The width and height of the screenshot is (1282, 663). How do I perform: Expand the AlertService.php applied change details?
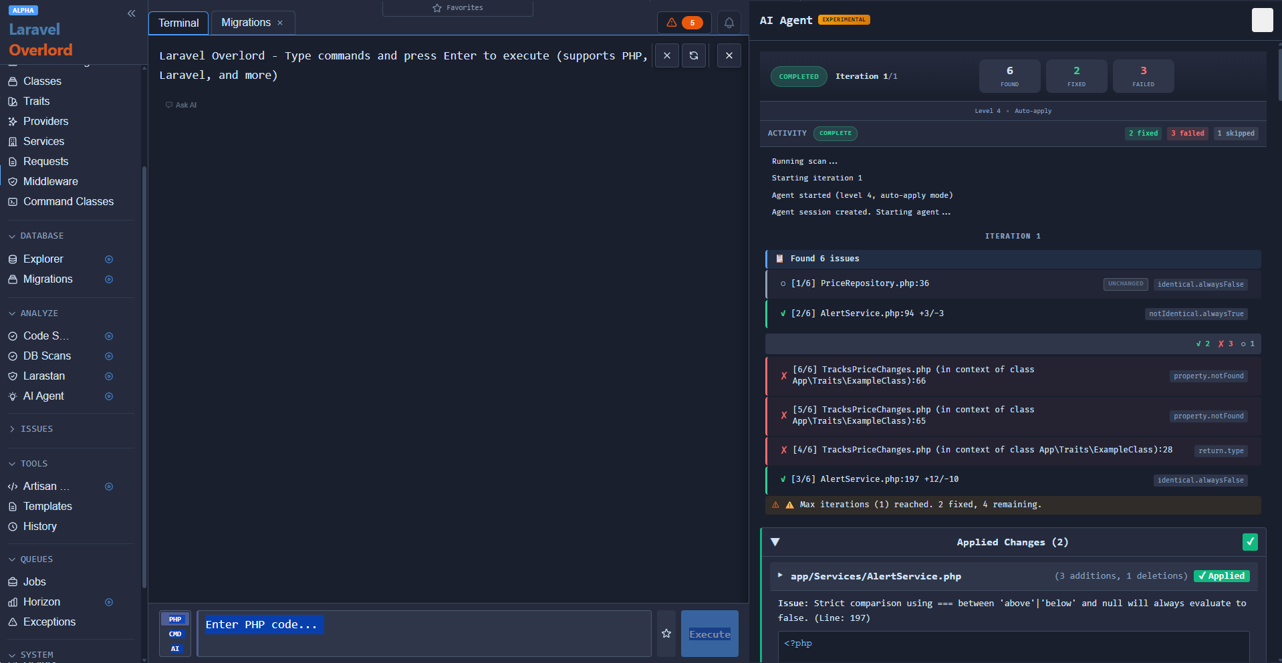[x=780, y=575]
